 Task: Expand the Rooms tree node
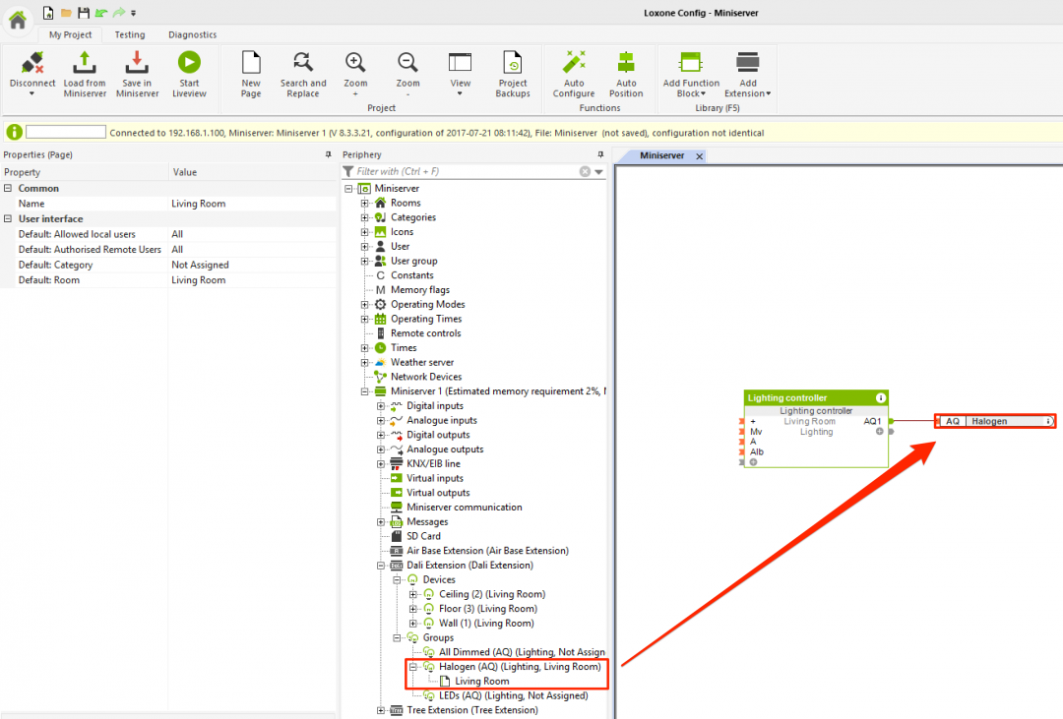(x=364, y=203)
